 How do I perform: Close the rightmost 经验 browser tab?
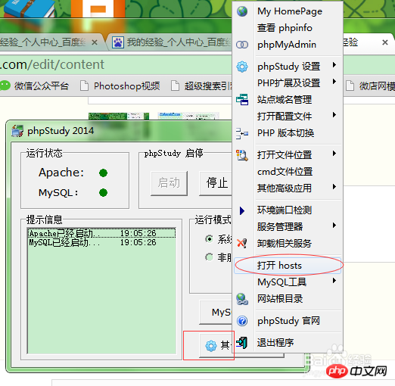point(385,42)
